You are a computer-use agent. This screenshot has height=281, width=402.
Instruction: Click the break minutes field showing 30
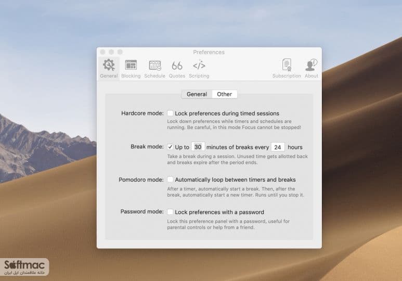point(198,147)
